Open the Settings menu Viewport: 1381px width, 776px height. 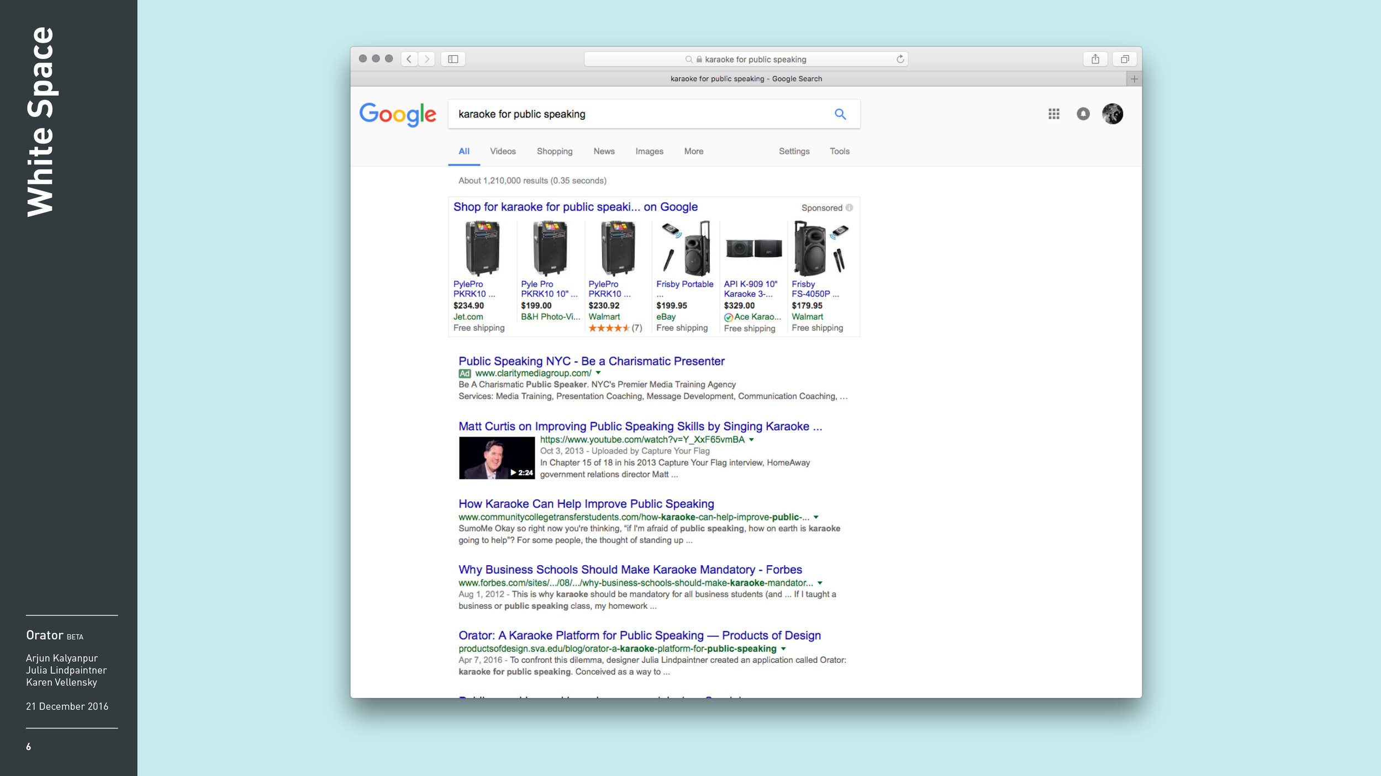pos(794,151)
